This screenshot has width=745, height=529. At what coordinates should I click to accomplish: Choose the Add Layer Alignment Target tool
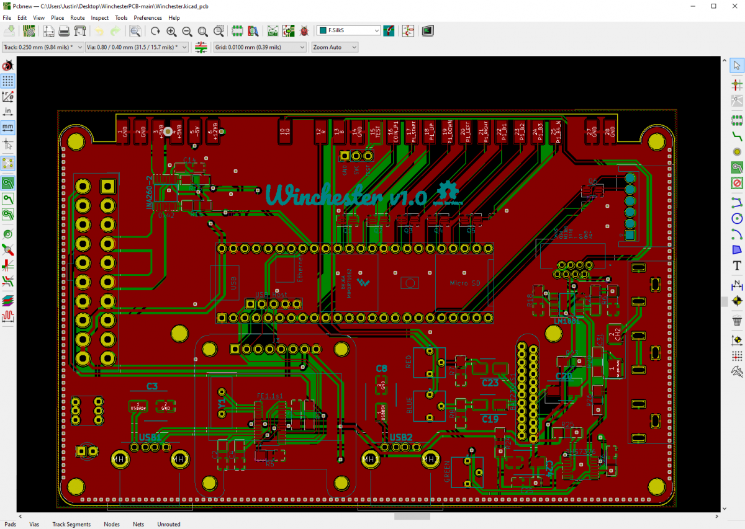[x=737, y=301]
